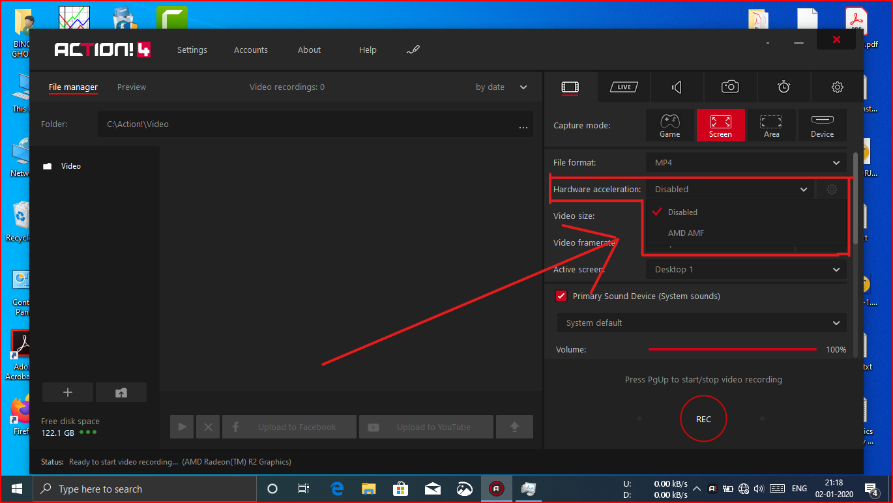Select Device capture mode

822,125
